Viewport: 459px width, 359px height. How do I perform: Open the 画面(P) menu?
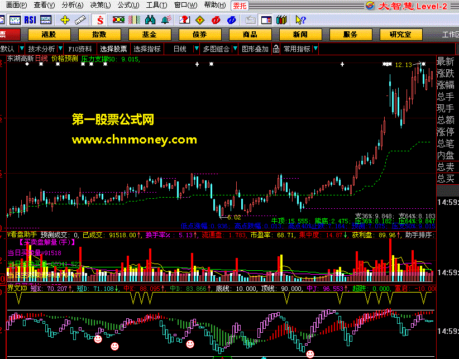tap(16, 5)
